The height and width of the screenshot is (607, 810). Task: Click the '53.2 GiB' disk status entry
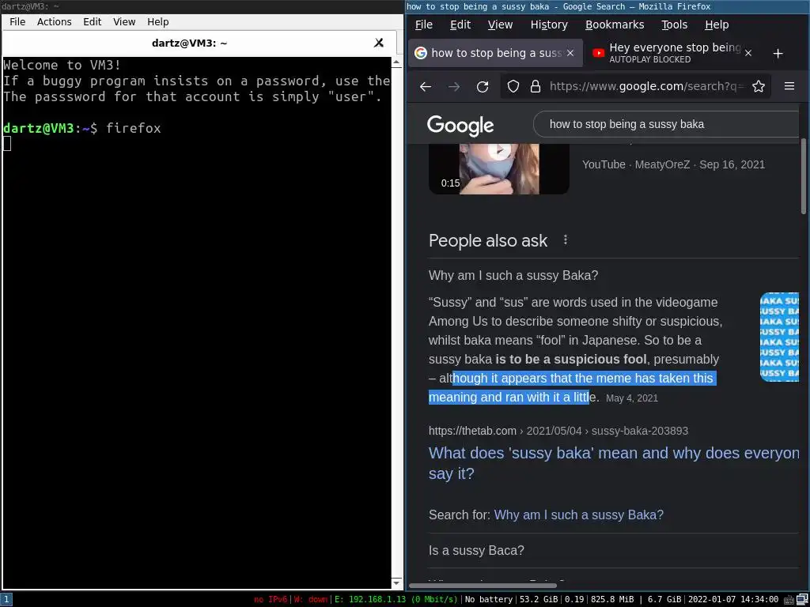click(x=539, y=600)
